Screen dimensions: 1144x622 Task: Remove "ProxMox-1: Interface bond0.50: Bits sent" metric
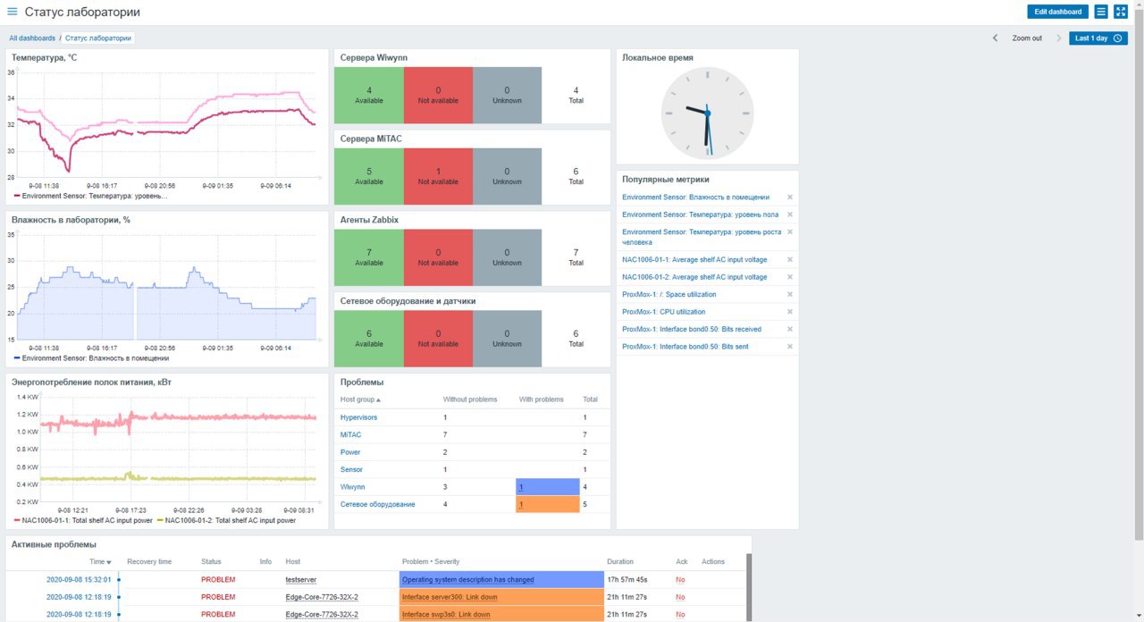(x=787, y=346)
